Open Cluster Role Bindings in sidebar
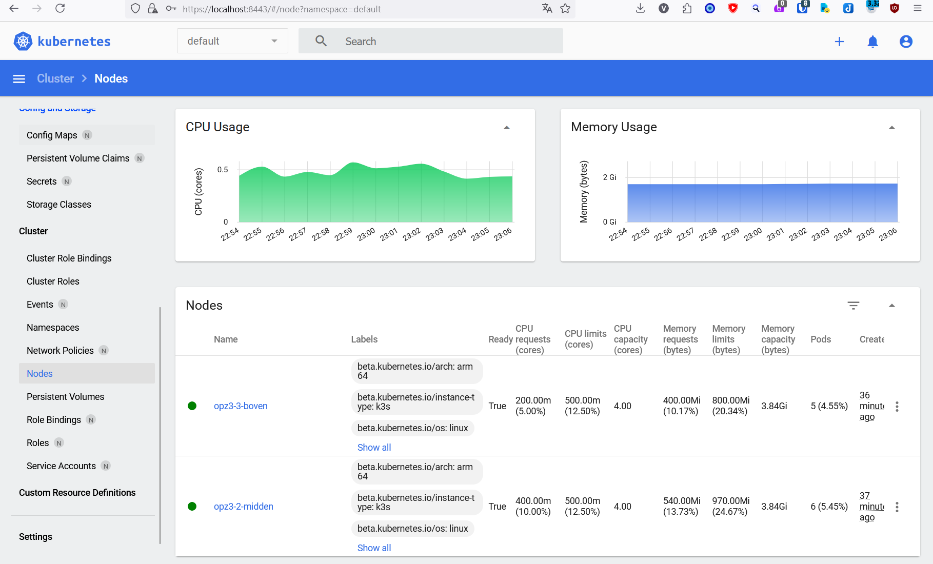Screen dimensions: 933x564 (x=87, y=258)
